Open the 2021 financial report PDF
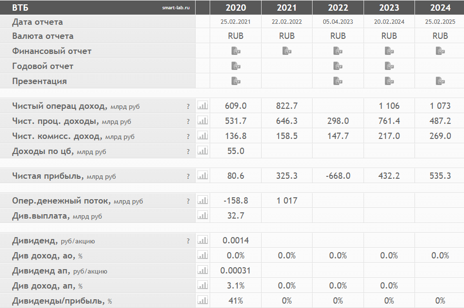 click(287, 51)
